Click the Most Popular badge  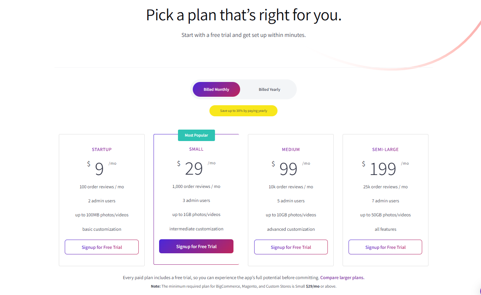[196, 135]
